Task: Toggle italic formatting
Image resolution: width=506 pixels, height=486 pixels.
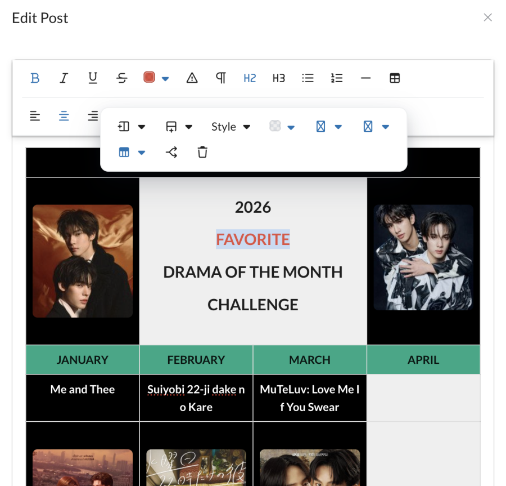Action: [x=64, y=78]
